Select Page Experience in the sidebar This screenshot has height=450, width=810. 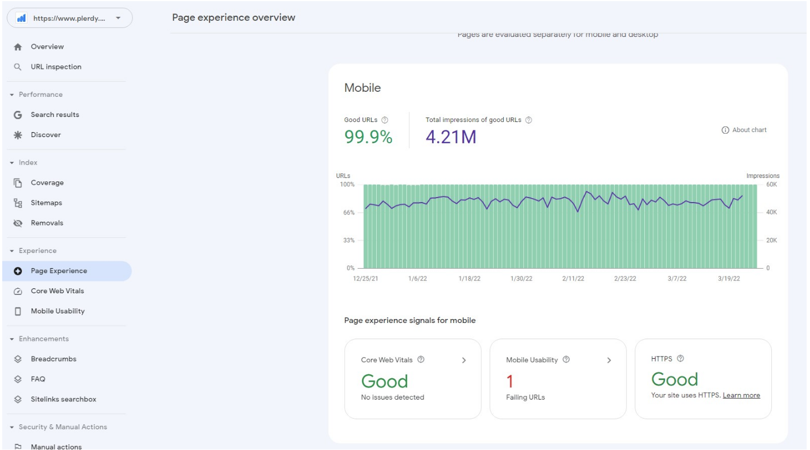pyautogui.click(x=59, y=270)
